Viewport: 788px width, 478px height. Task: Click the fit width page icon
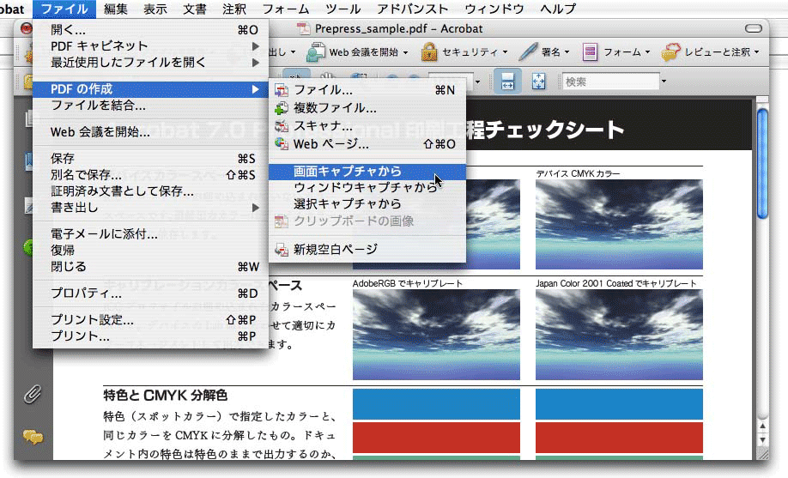tap(507, 82)
